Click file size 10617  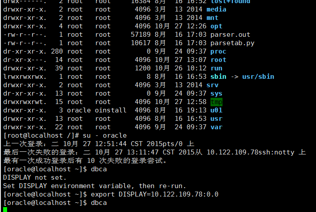click(140, 43)
